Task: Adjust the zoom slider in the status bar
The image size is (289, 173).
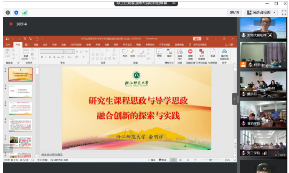Action: [210, 160]
